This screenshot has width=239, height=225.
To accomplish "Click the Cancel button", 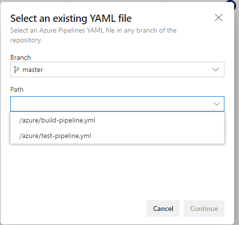I will point(163,208).
